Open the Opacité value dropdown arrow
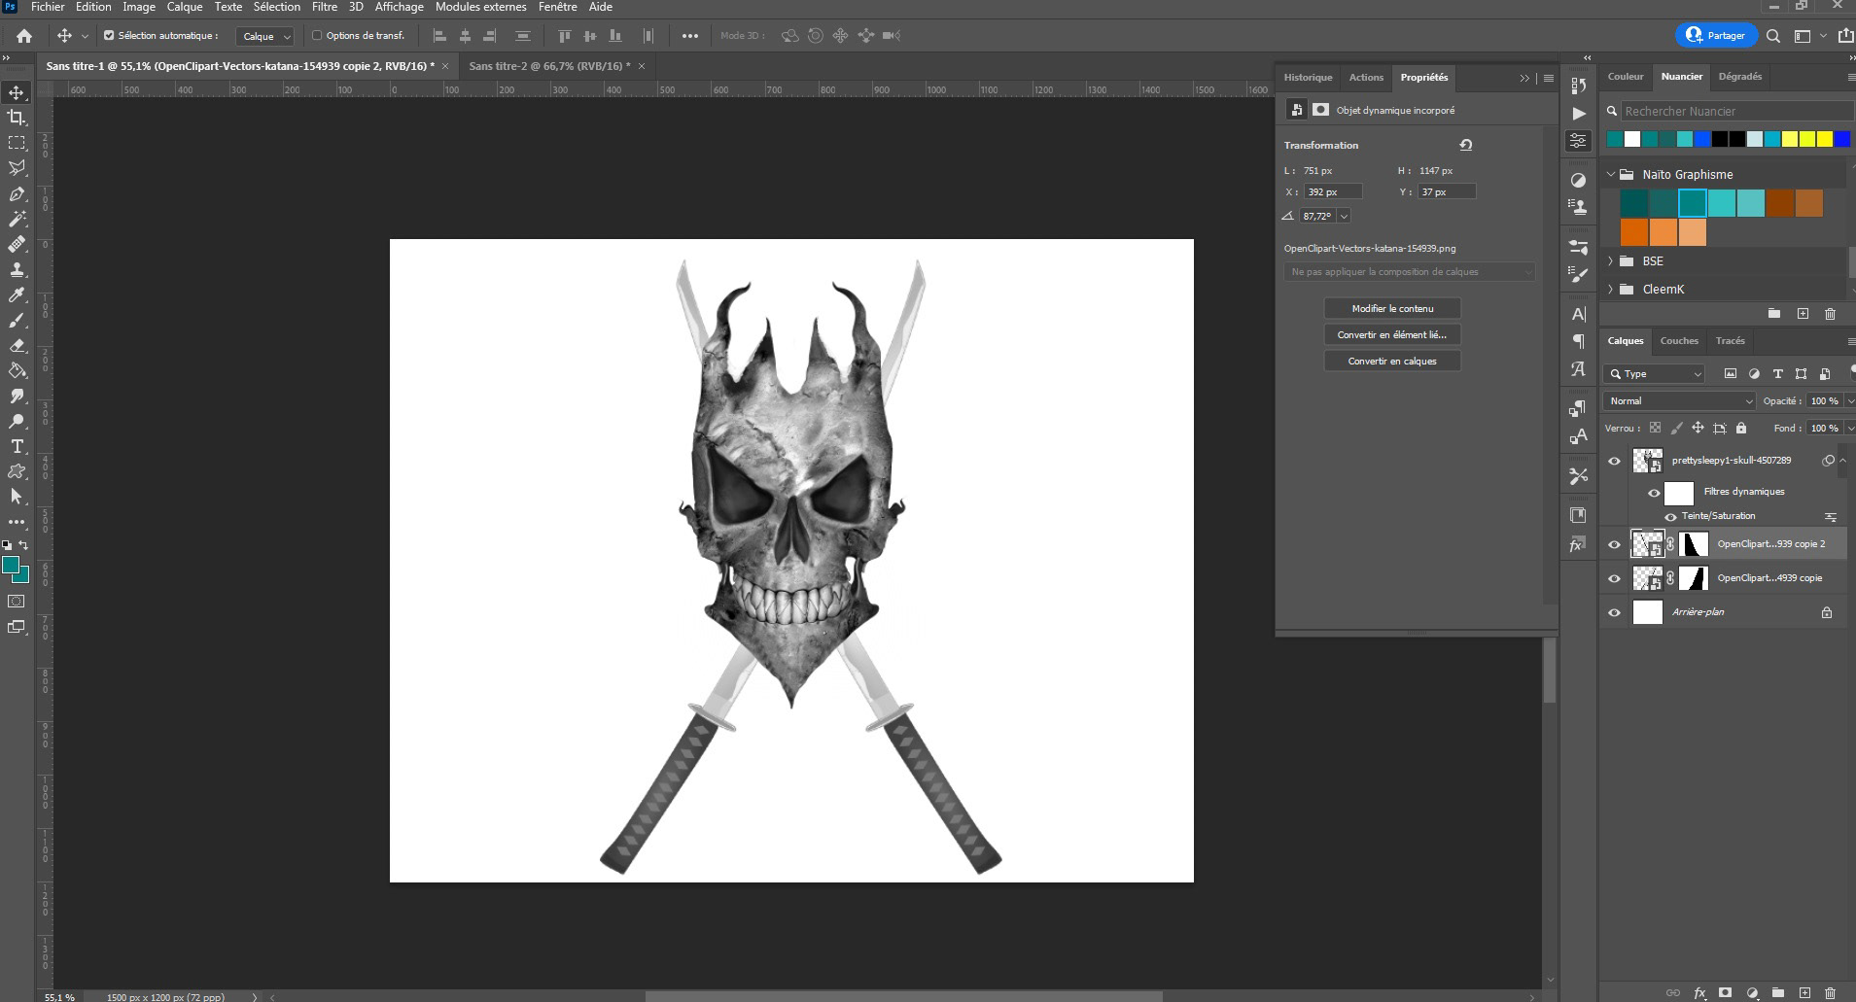The width and height of the screenshot is (1856, 1002). point(1849,400)
